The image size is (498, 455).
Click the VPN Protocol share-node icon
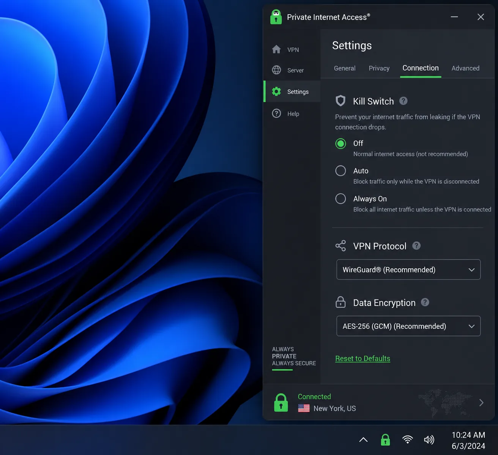tap(340, 246)
